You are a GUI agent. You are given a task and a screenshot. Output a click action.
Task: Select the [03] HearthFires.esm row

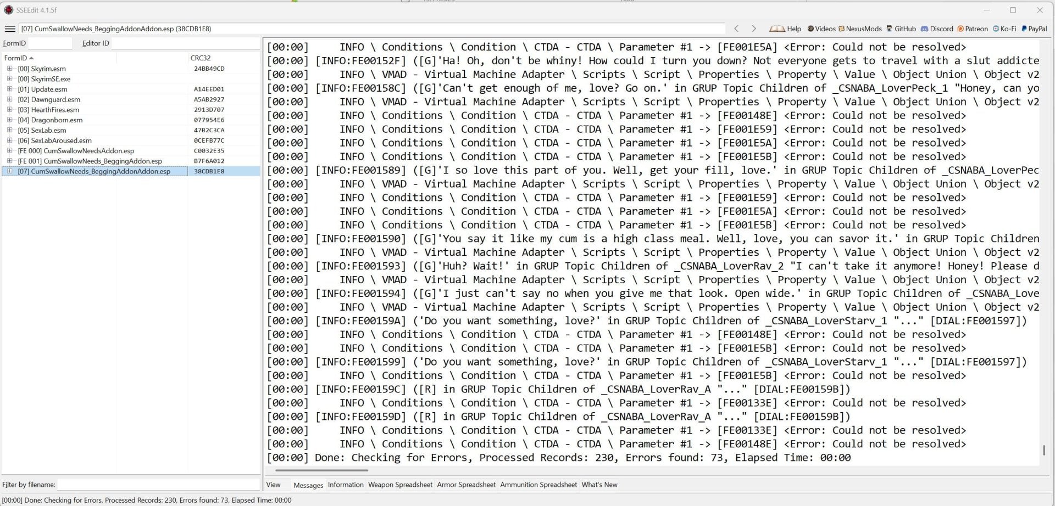click(x=131, y=110)
